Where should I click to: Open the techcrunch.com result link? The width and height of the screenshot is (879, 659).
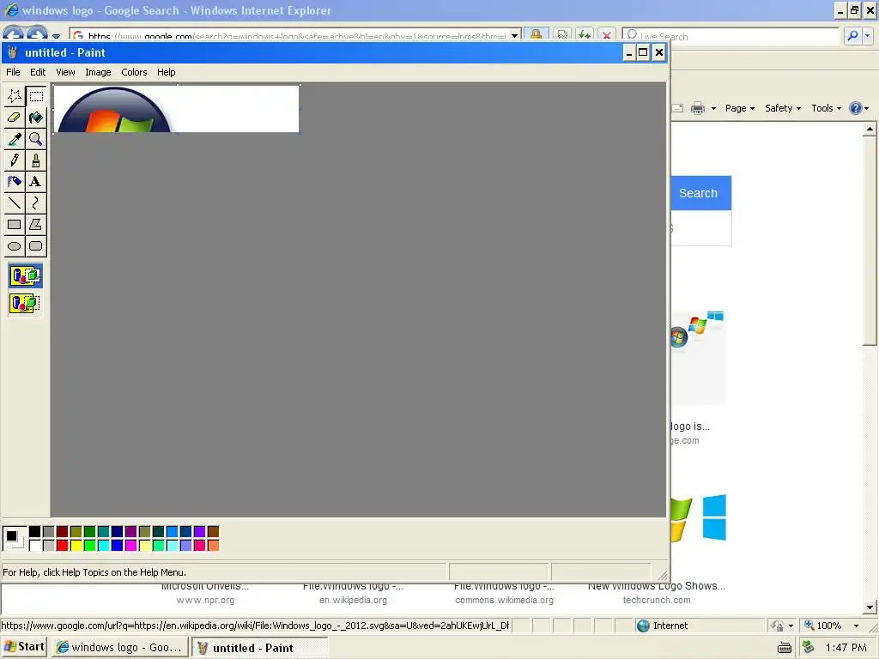coord(657,600)
